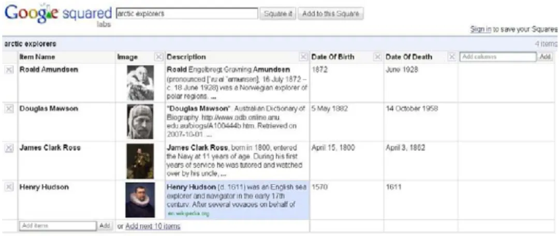Click the Add button next to Add columns
This screenshot has height=236, width=559.
coord(545,57)
